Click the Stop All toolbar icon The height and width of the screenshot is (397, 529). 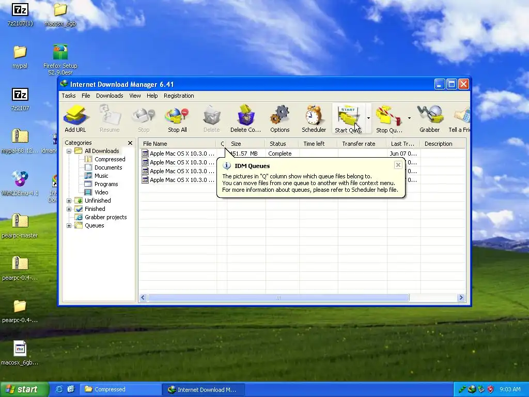[177, 118]
